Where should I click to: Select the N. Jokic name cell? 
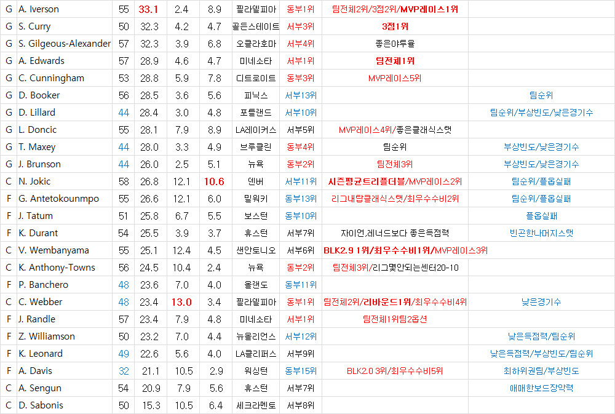65,181
